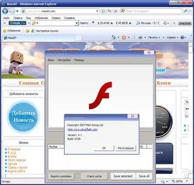Open Помощь menu in Save Flash
194x185 pixels.
(x=79, y=60)
